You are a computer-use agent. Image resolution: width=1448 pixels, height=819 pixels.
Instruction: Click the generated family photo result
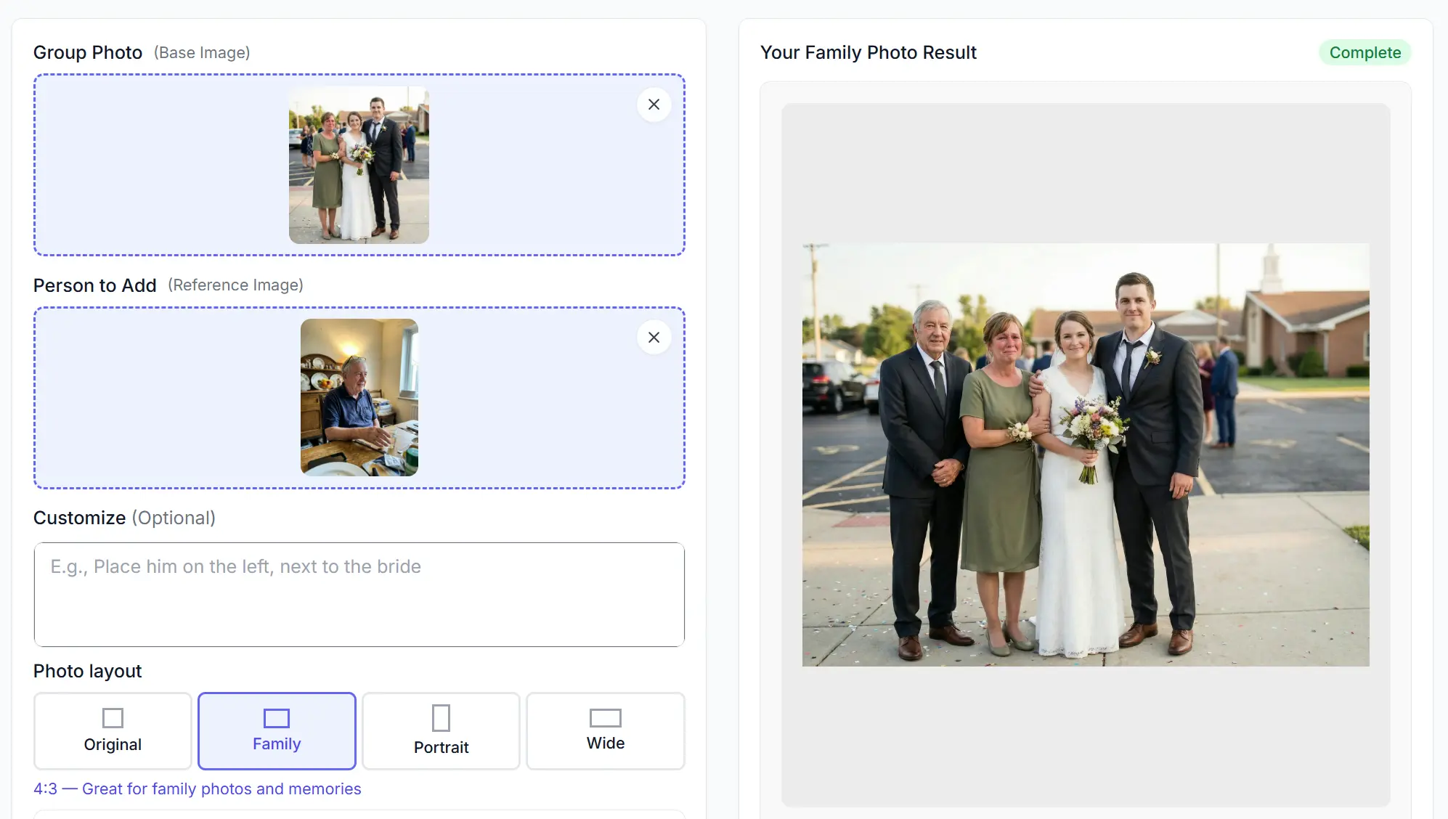click(x=1085, y=455)
